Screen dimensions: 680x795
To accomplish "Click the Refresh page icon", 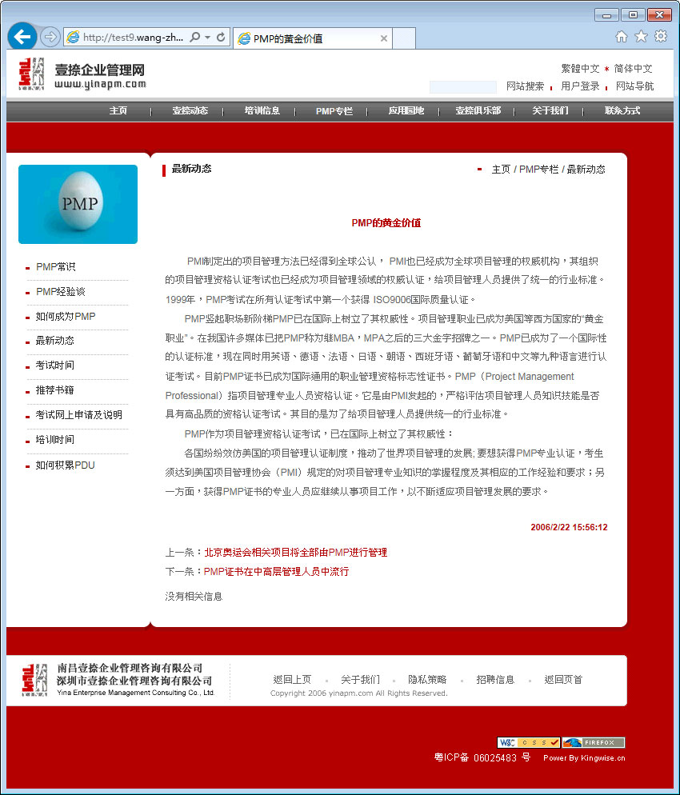I will (221, 37).
